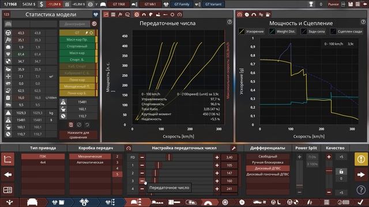The height and width of the screenshot is (207, 369).
Task: Click the wrench icon beside gear ratio settings
Action: point(234,148)
